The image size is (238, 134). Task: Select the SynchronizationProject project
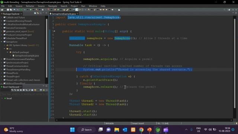click(17, 63)
